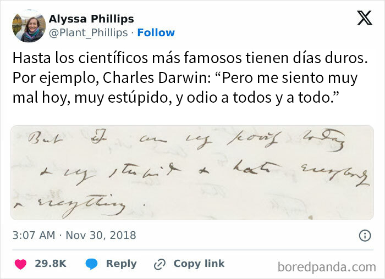Open the 3:07 AM Nov 30, 2018 timestamp
The width and height of the screenshot is (385, 279).
click(x=74, y=236)
